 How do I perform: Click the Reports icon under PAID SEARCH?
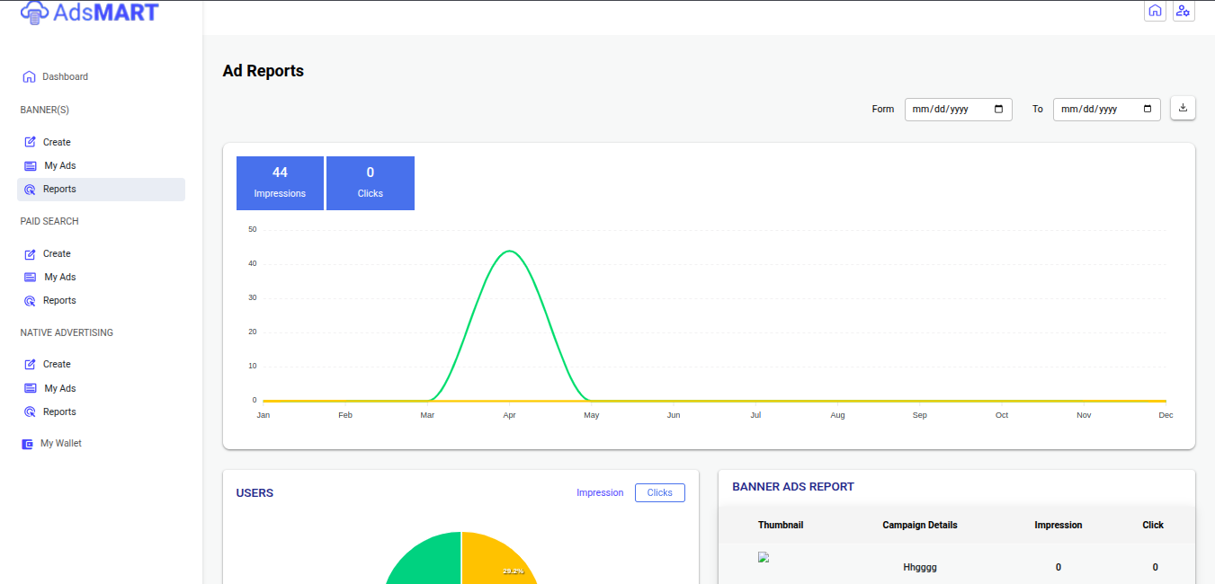point(30,301)
